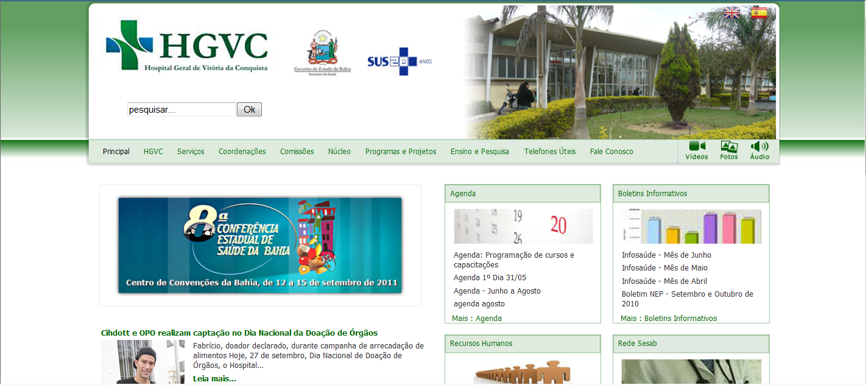Open the Programas e Projetos menu

tap(401, 151)
